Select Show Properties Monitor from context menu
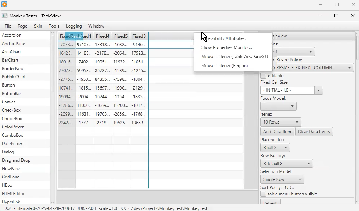This screenshot has height=211, width=359. (x=226, y=47)
